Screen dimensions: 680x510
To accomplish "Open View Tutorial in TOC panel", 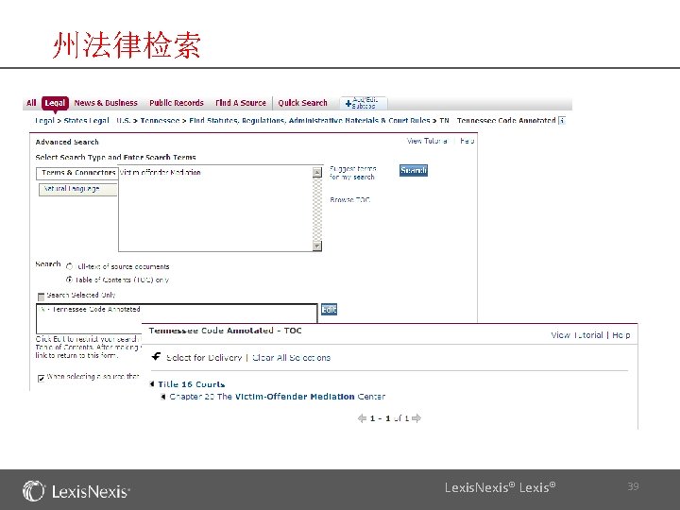I will 577,335.
